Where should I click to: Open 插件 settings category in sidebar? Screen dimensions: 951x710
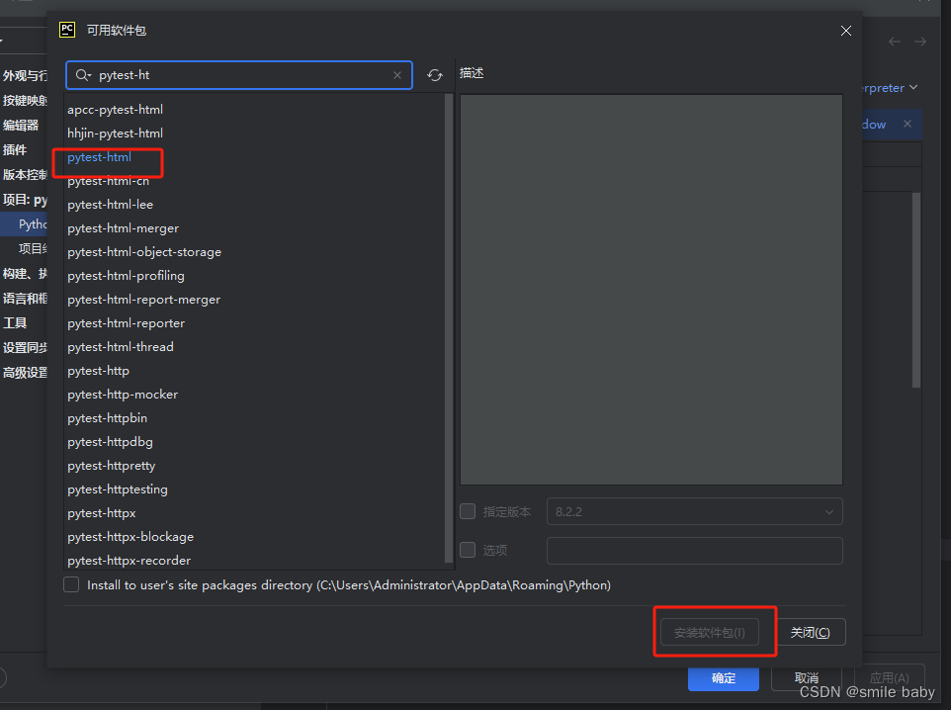tap(15, 150)
